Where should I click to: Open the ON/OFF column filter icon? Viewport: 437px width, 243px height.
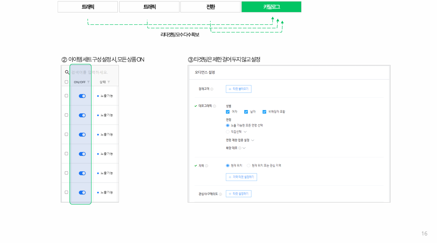click(88, 82)
